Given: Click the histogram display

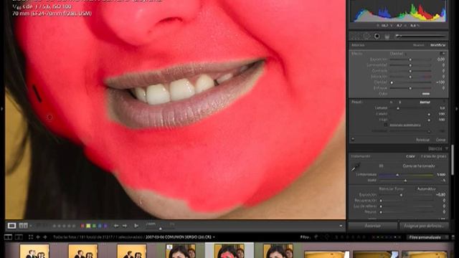Looking at the screenshot, I should click(x=399, y=11).
